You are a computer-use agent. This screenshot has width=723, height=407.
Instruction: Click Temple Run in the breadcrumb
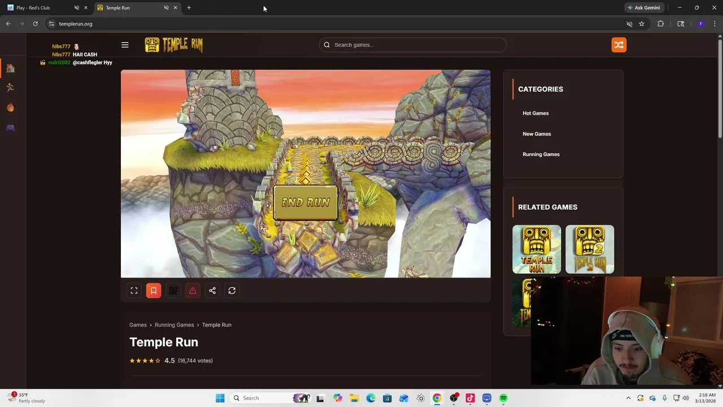216,325
